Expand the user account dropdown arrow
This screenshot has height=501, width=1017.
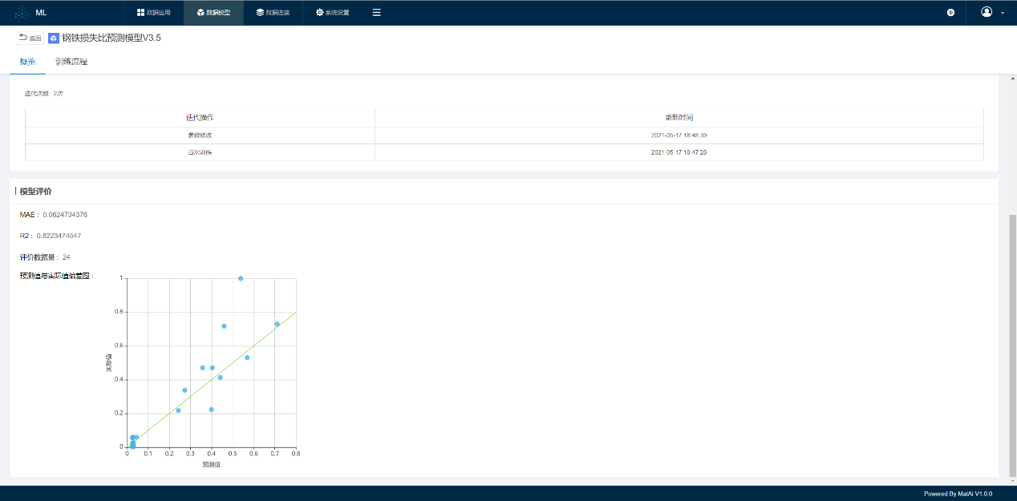(x=1003, y=14)
